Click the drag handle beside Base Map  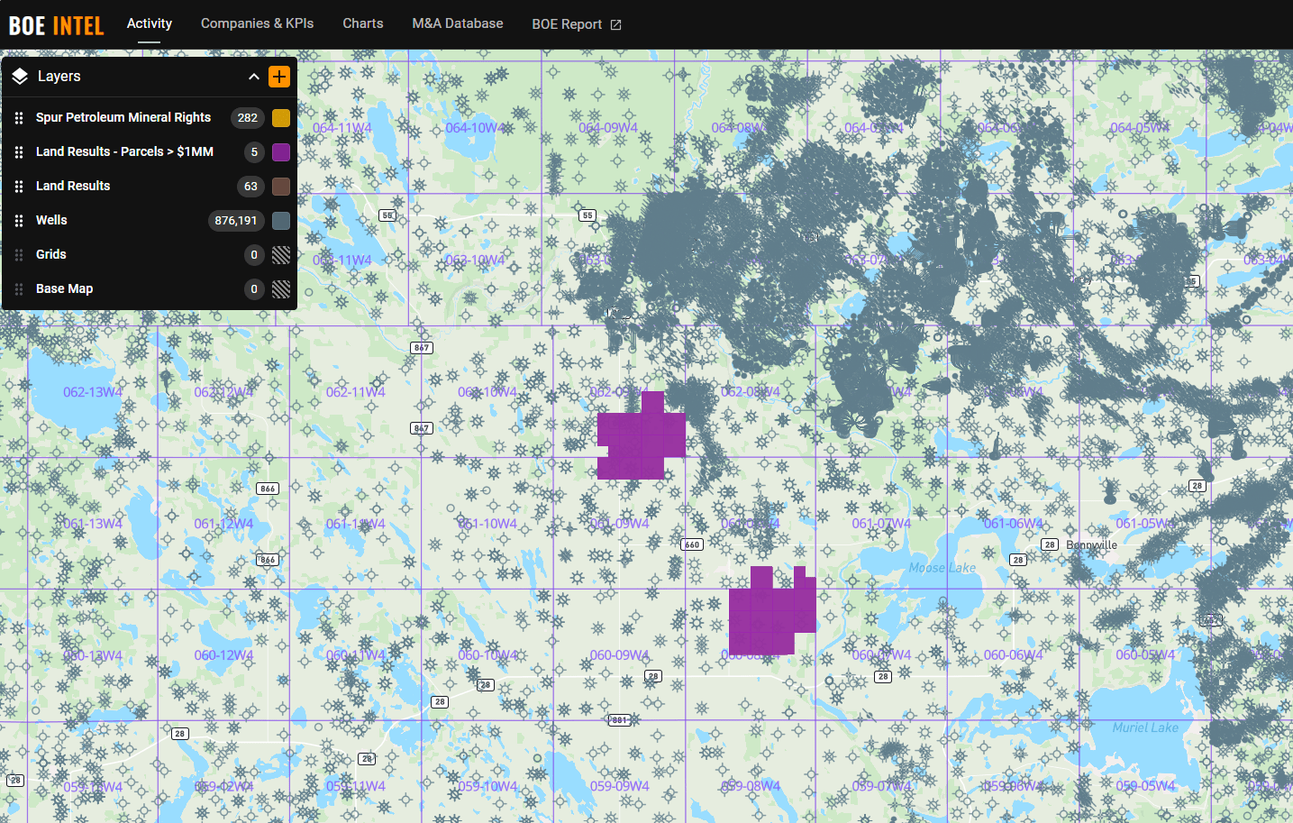click(x=19, y=288)
